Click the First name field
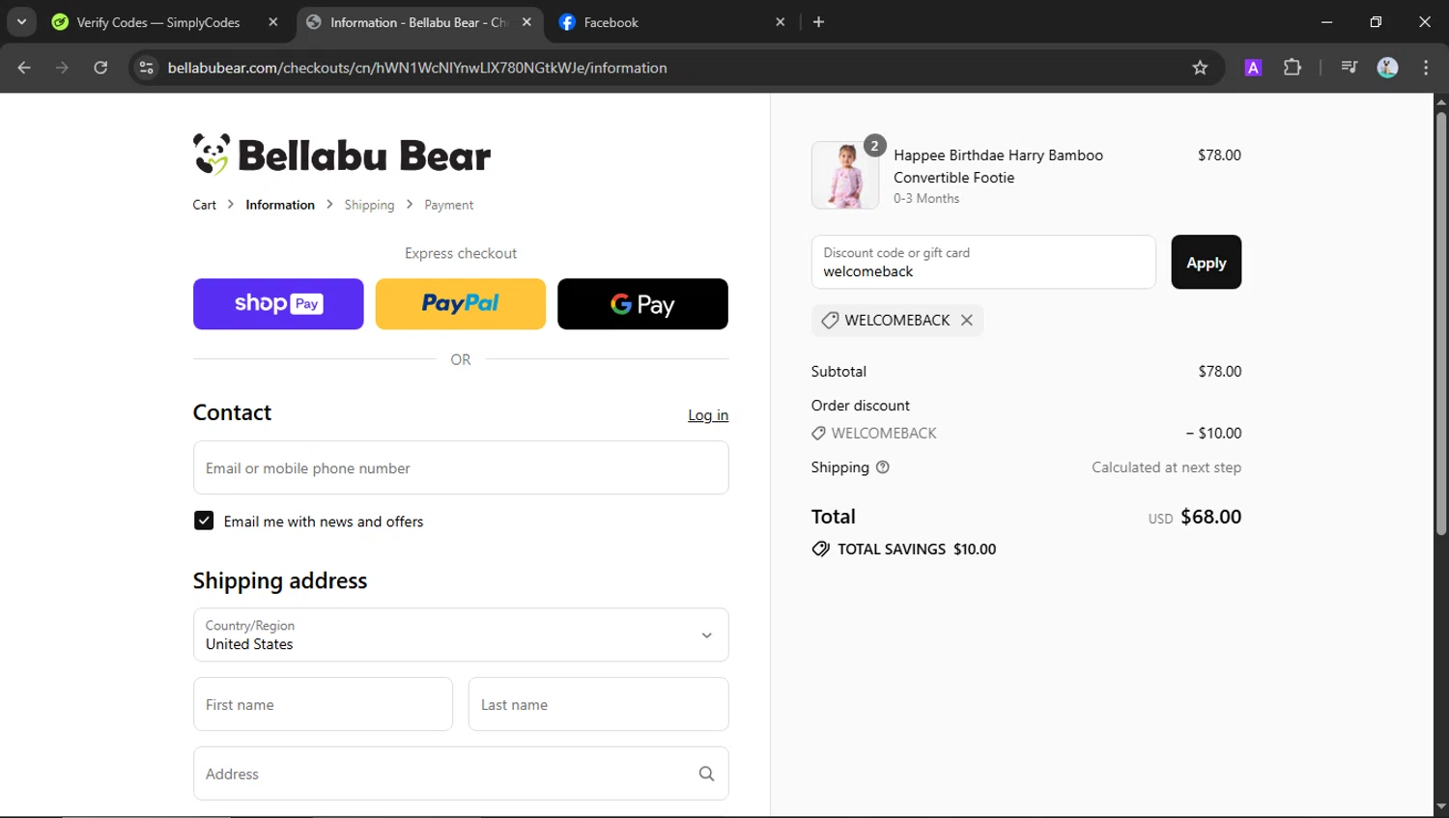 coord(323,704)
